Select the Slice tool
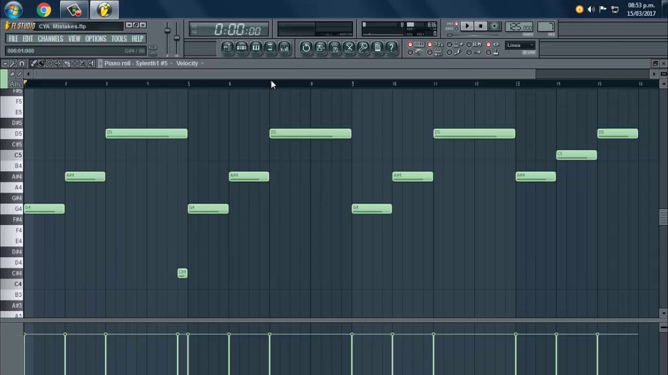Viewport: 668px width, 375px height. pos(66,64)
